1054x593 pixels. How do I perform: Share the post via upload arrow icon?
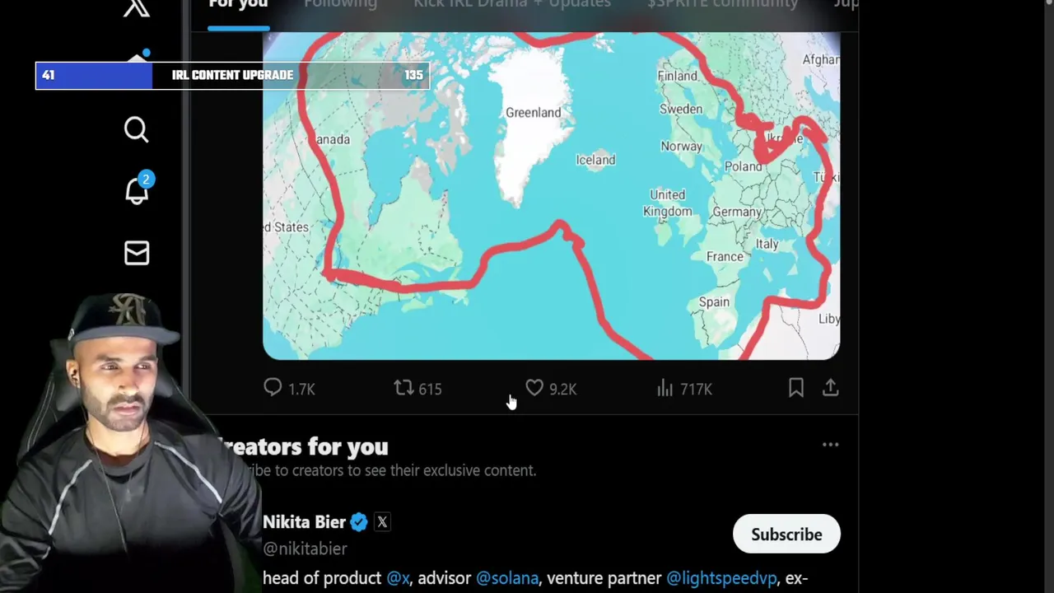point(830,388)
